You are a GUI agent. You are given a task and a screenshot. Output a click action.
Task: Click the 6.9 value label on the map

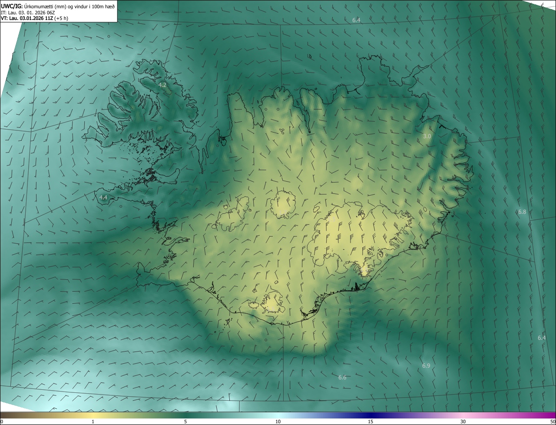tap(426, 365)
